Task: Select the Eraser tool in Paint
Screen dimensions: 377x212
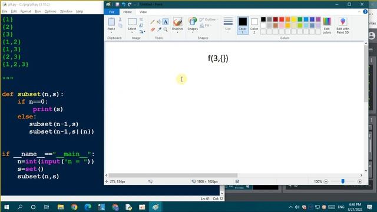Action: point(153,29)
